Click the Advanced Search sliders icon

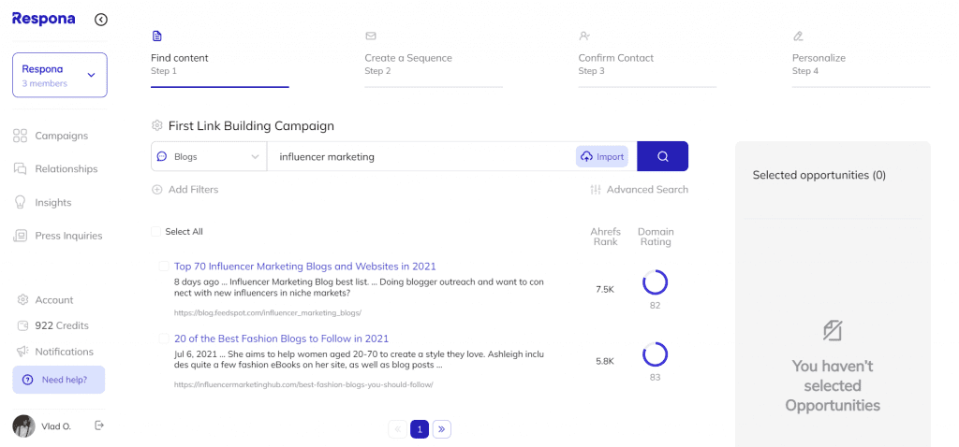[x=596, y=189]
